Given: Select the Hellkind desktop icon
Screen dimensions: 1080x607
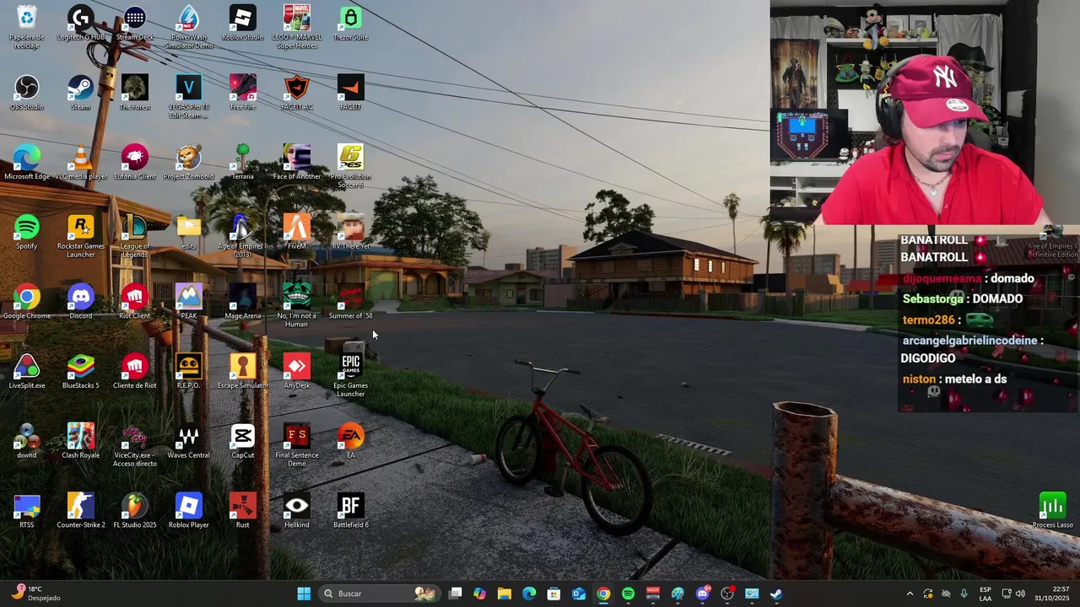Looking at the screenshot, I should click(x=297, y=512).
